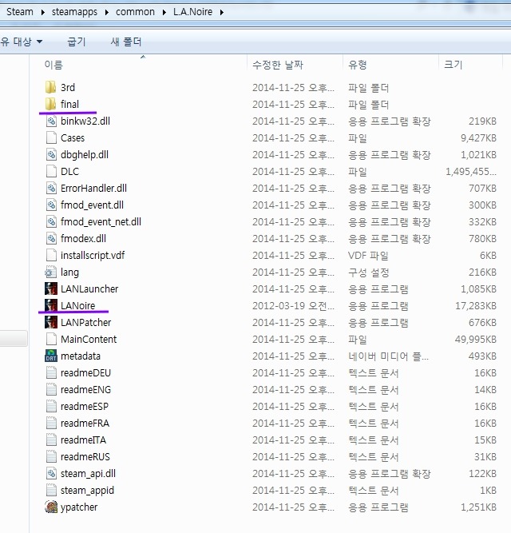The width and height of the screenshot is (511, 533).
Task: Sort by the 수정한 날짜 column header
Action: 278,65
